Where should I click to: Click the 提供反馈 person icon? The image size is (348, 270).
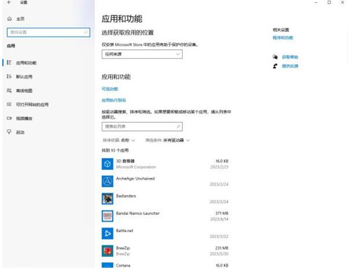click(275, 66)
